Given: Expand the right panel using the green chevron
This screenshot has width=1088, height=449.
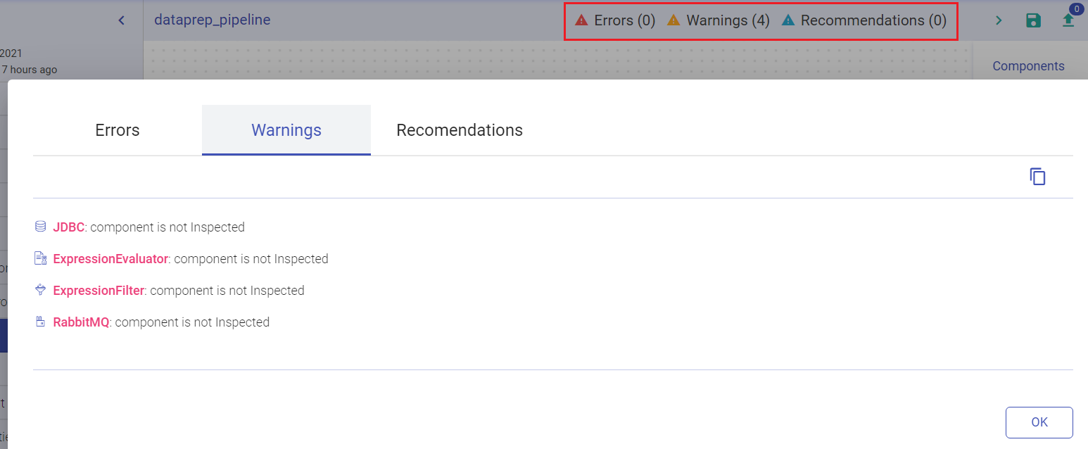Looking at the screenshot, I should pyautogui.click(x=998, y=20).
